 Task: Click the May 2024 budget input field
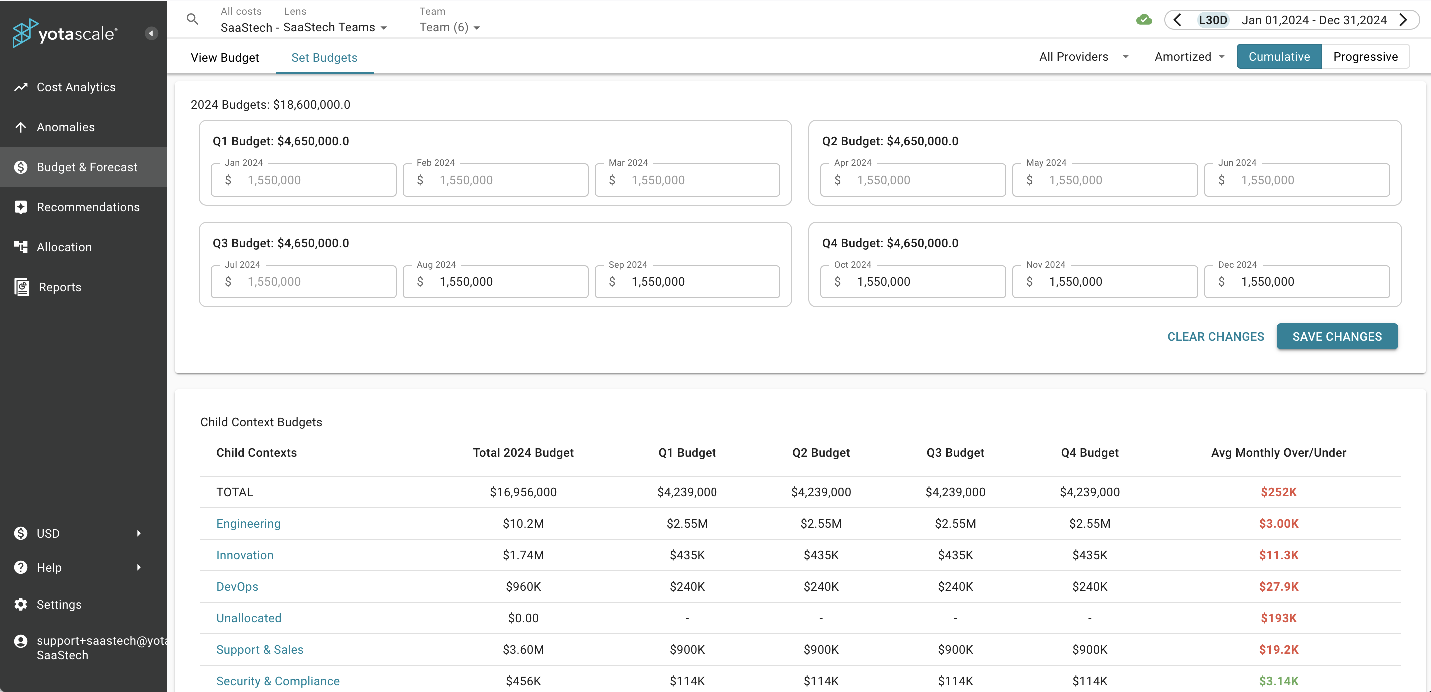pyautogui.click(x=1105, y=180)
